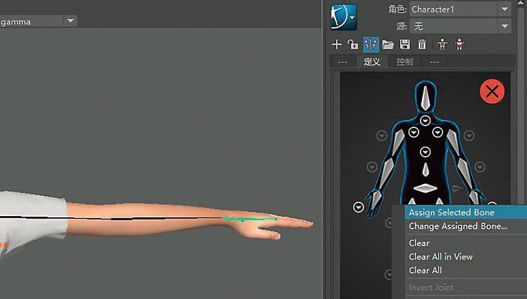Expand the dim arrow beside the screen-left upper arm
This screenshot has height=299, width=527.
tap(381, 136)
